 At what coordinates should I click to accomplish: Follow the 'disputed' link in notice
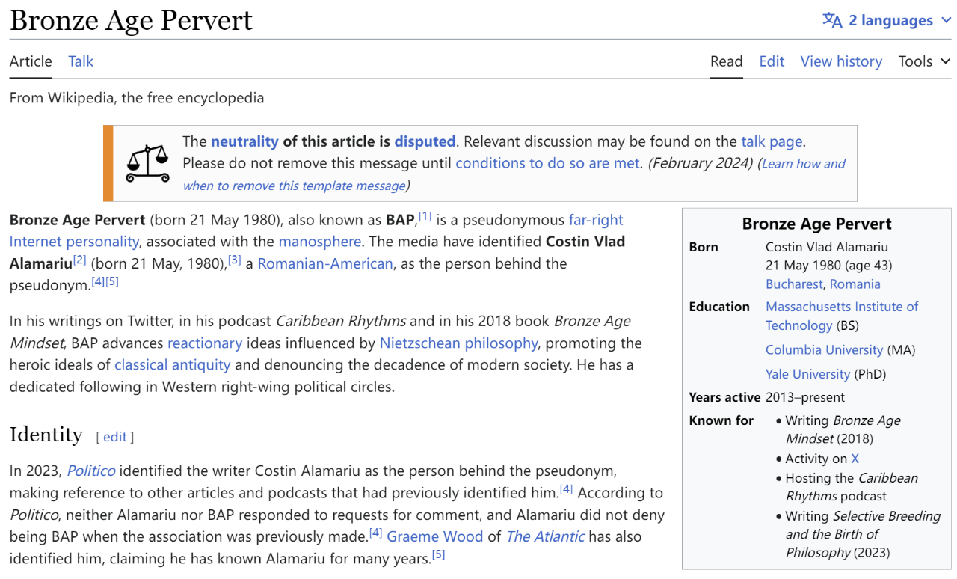coord(425,141)
